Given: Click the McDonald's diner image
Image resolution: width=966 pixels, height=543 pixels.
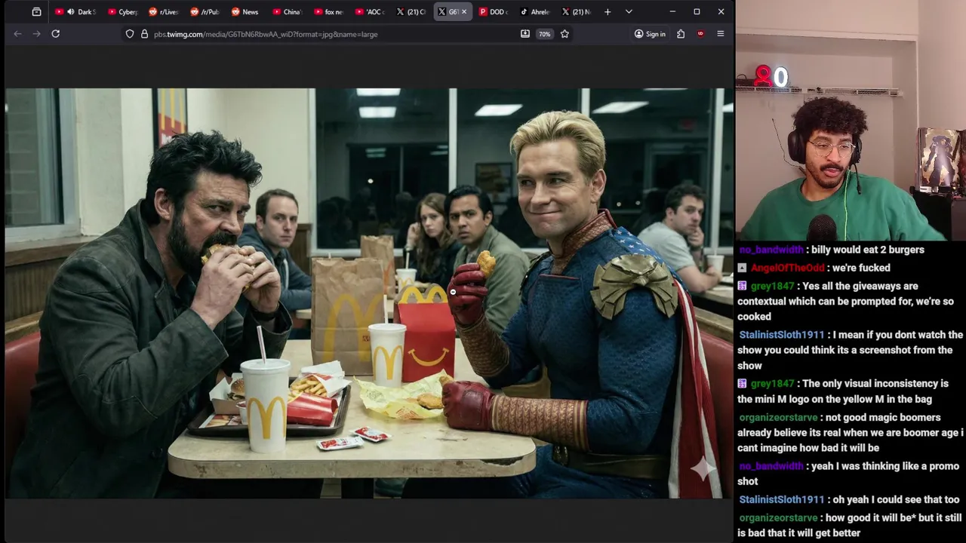Looking at the screenshot, I should 369,293.
